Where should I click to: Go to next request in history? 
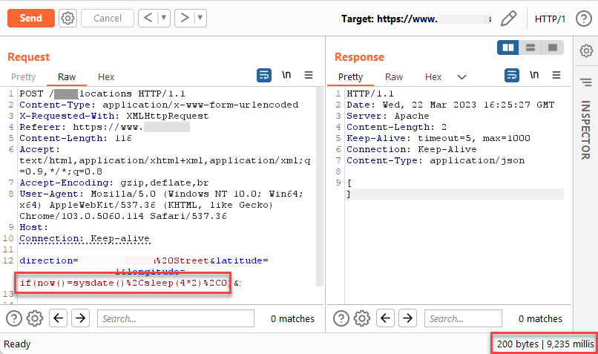coord(185,18)
